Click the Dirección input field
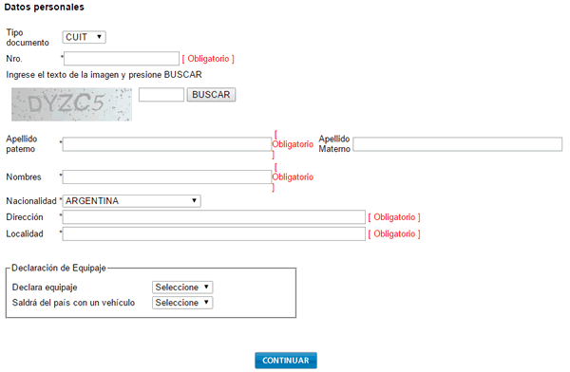The width and height of the screenshot is (570, 372). click(214, 217)
